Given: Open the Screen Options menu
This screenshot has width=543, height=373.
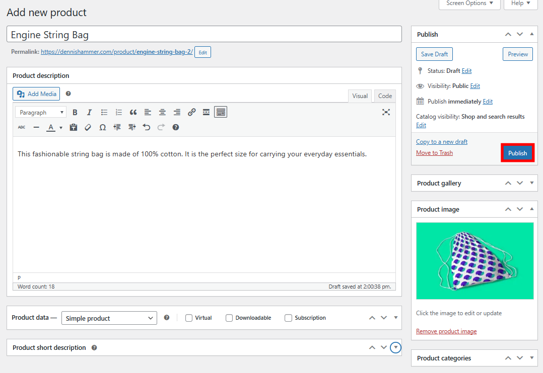Looking at the screenshot, I should tap(469, 3).
